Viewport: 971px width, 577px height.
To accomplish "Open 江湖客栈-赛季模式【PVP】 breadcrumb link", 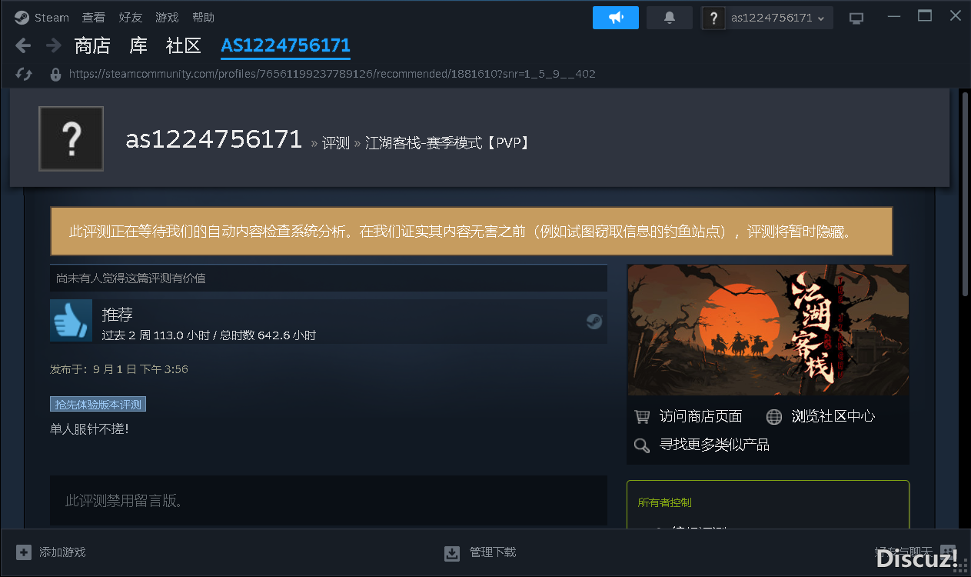I will pyautogui.click(x=448, y=143).
